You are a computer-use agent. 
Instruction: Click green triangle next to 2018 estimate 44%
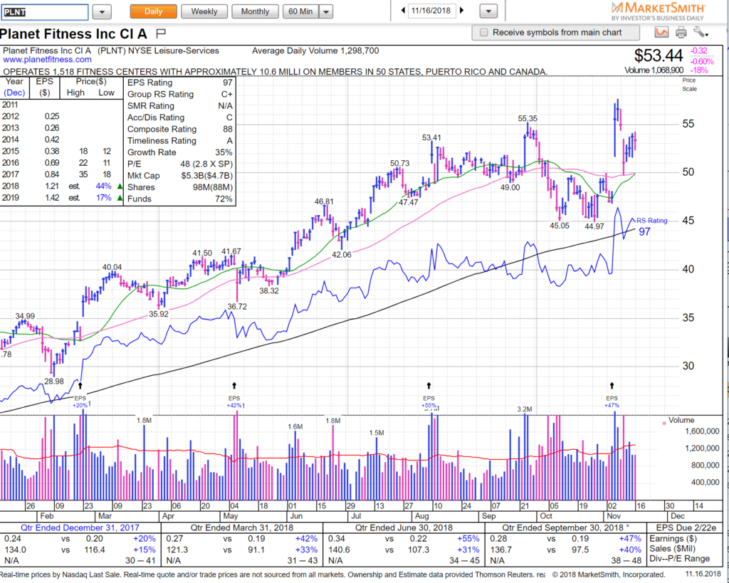120,187
